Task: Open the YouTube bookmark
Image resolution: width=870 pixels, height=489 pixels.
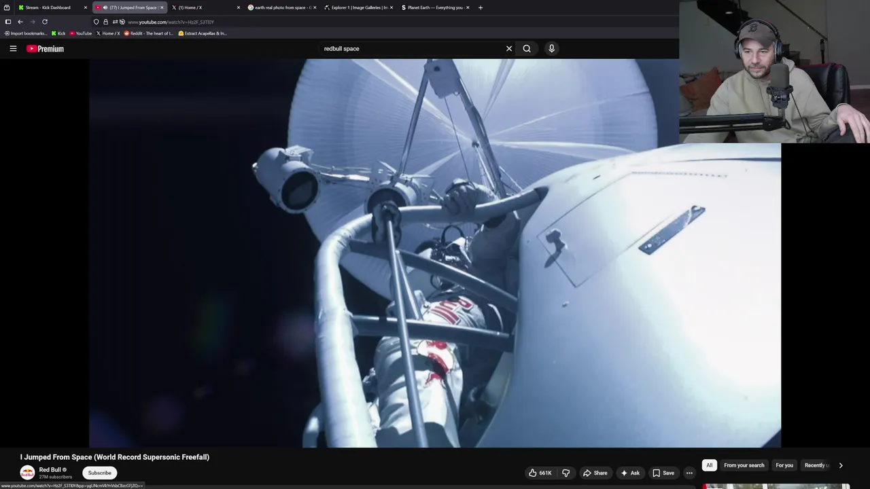Action: coord(80,33)
